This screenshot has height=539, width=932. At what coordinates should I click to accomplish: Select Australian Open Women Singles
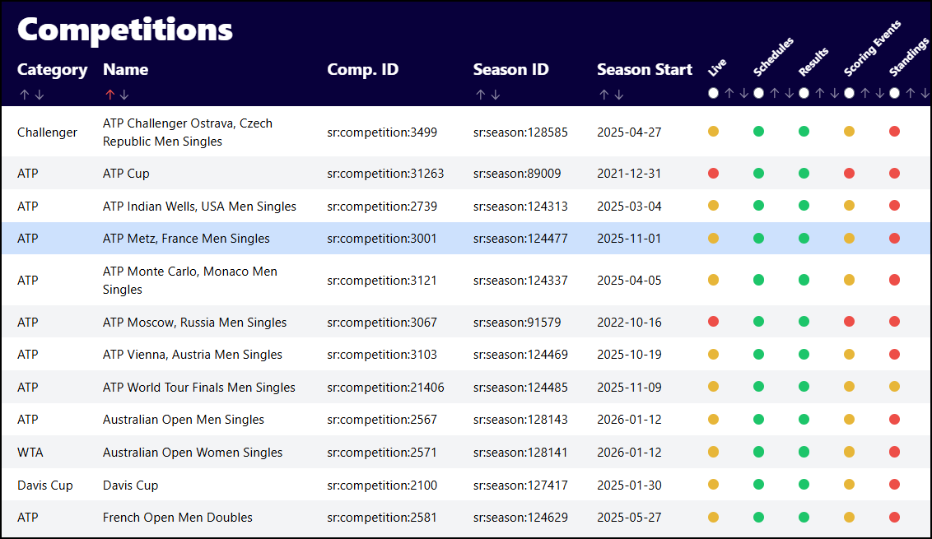coord(193,453)
